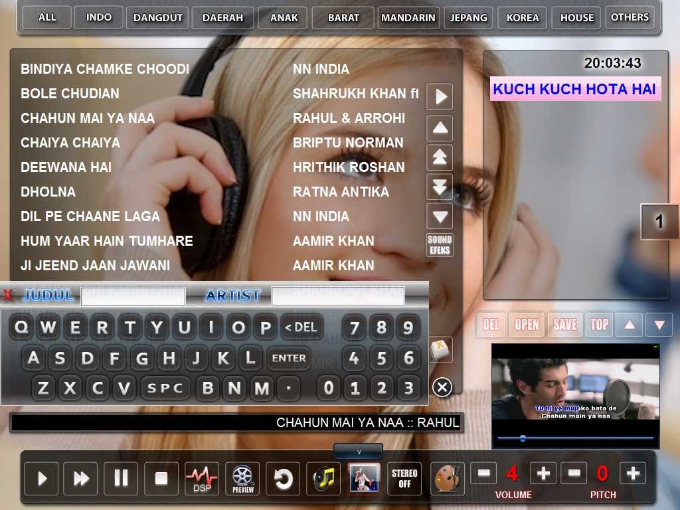680x510 pixels.
Task: Click the repeat circular arrow icon
Action: pyautogui.click(x=283, y=479)
